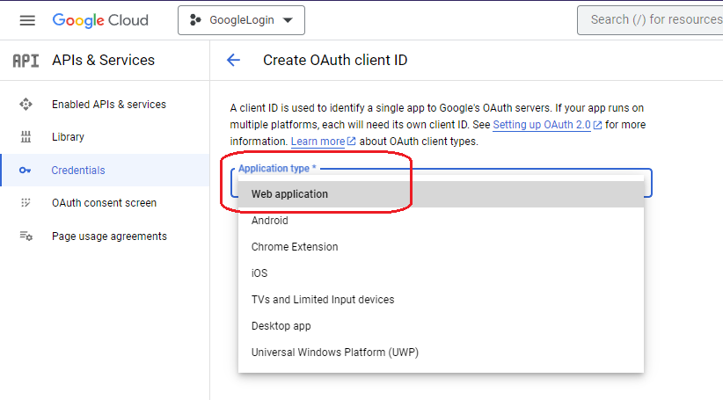Click the Page usage agreements icon

[x=26, y=236]
